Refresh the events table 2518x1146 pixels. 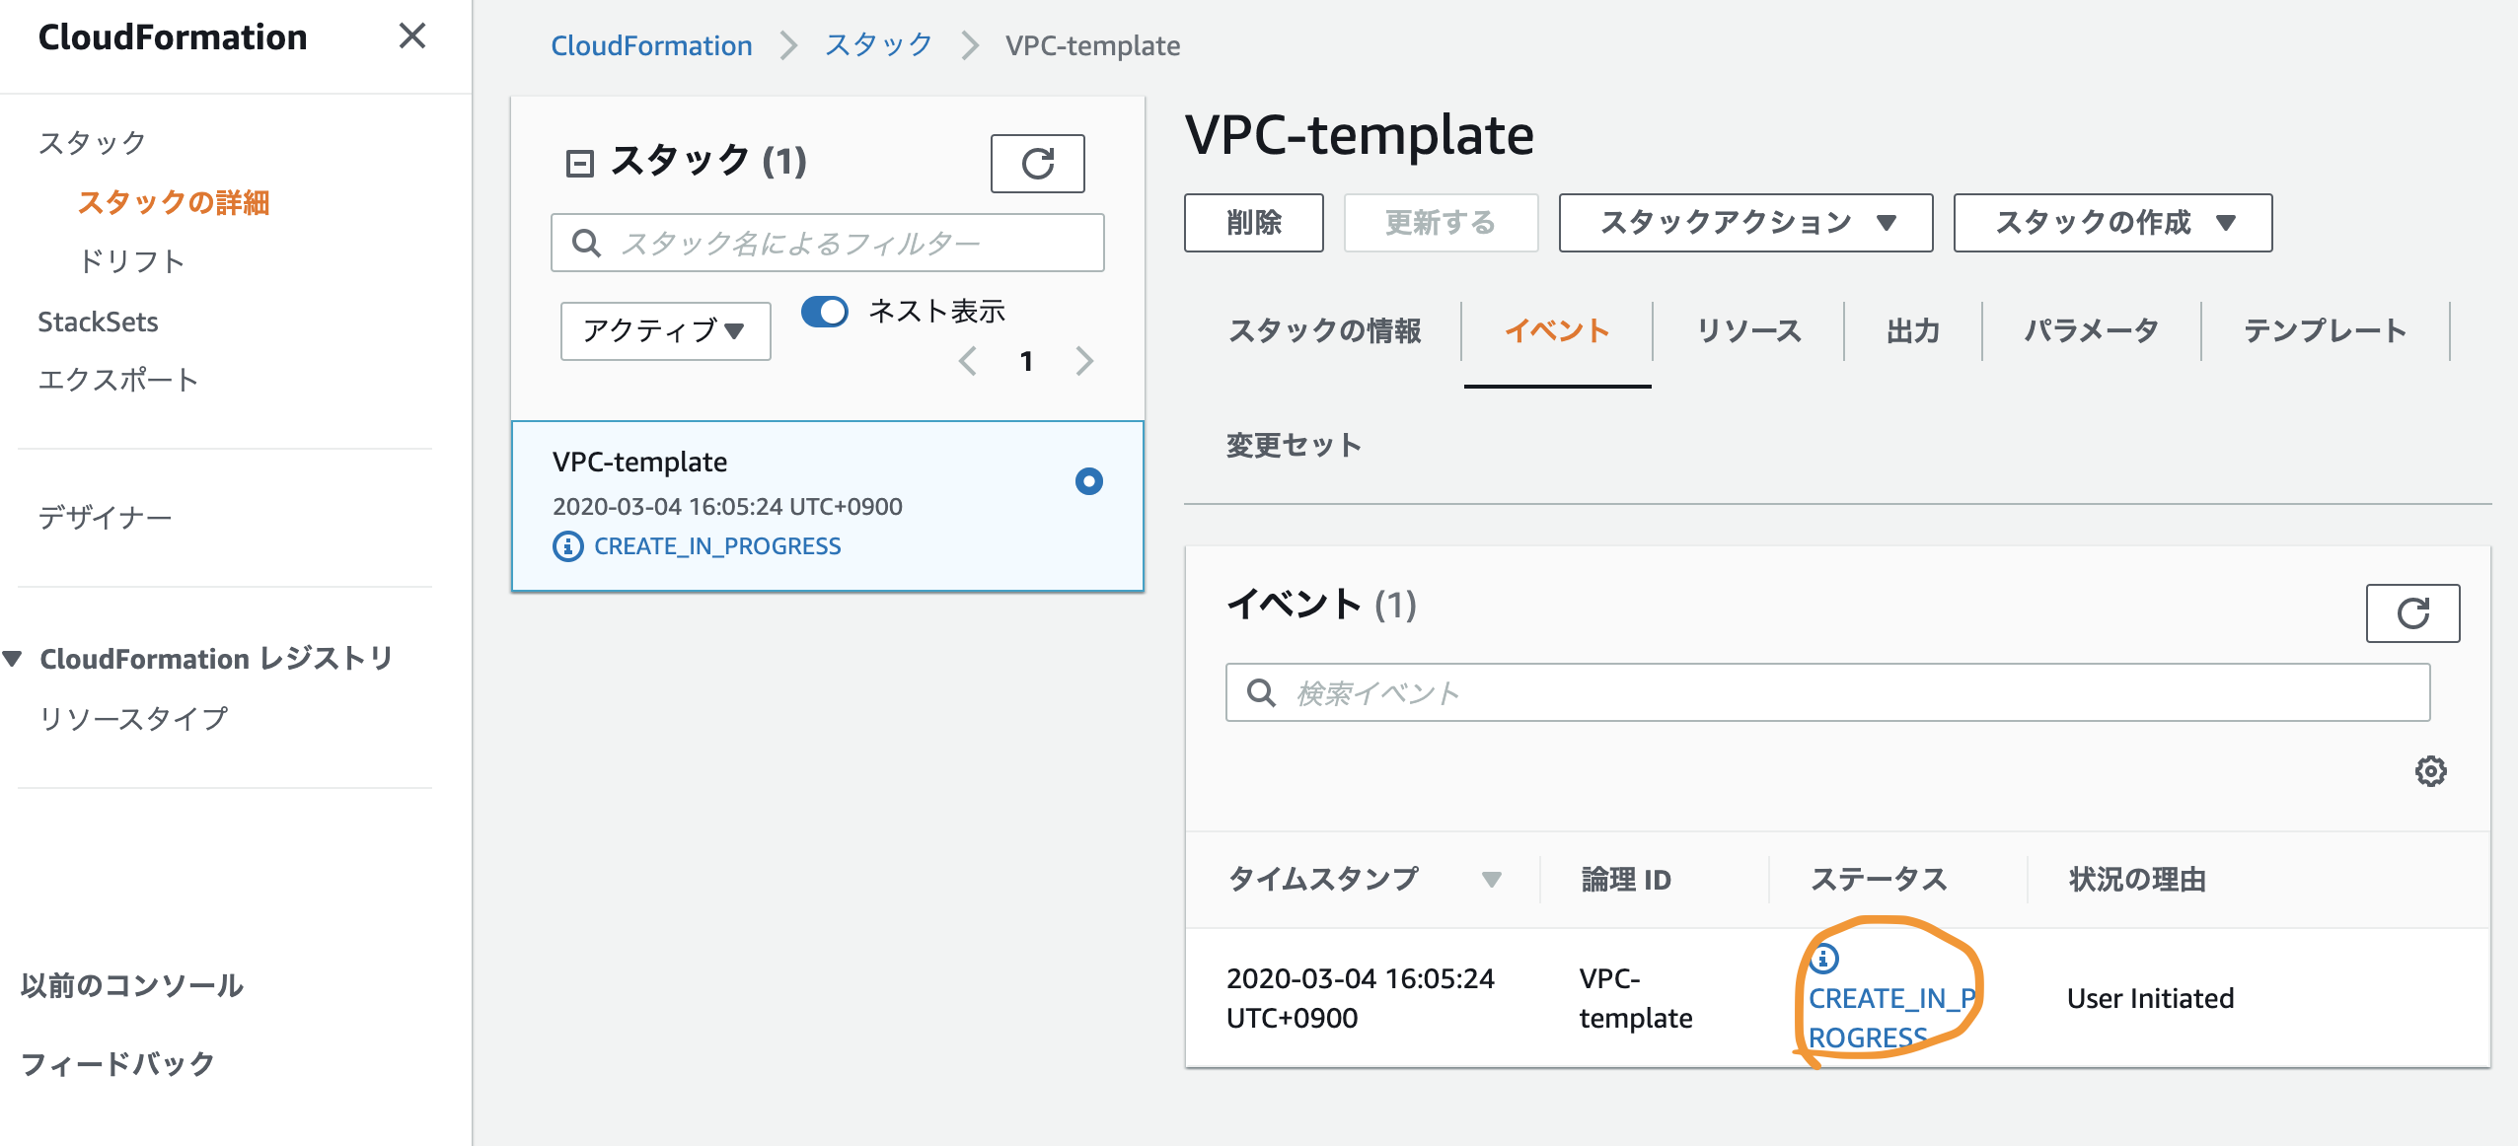tap(2412, 613)
